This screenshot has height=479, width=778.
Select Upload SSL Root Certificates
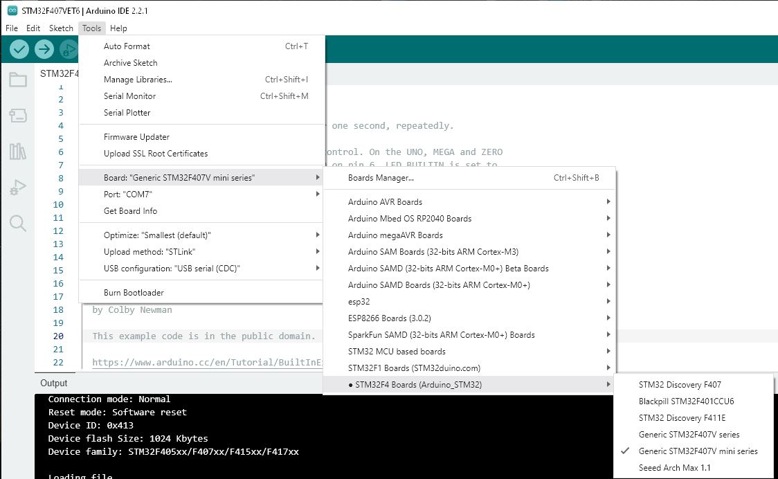click(201, 154)
